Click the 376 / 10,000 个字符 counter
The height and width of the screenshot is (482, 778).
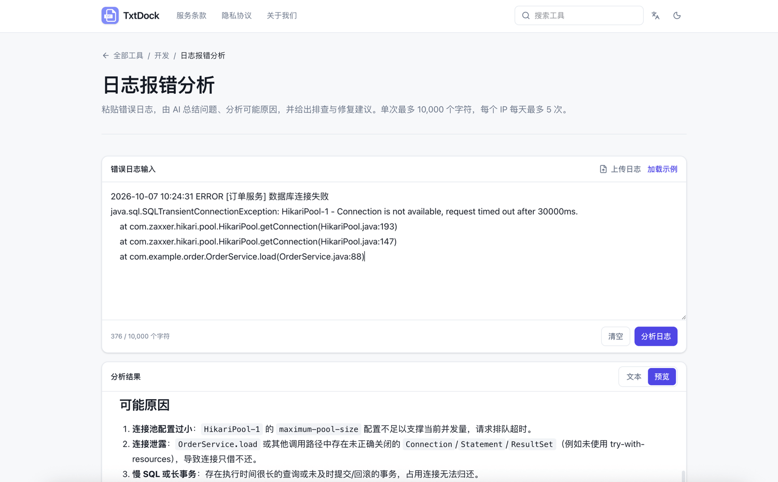[x=140, y=336]
